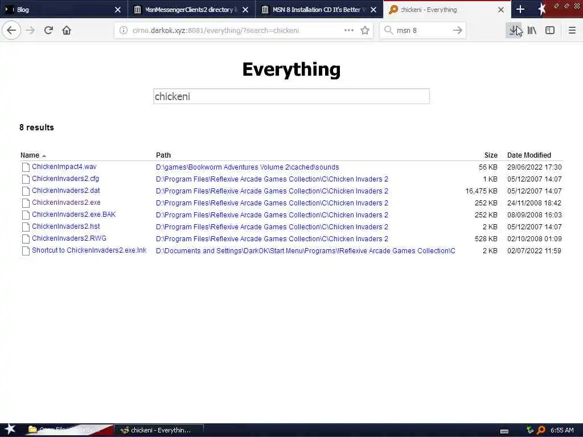The width and height of the screenshot is (583, 437).
Task: Click the 8 results count text
Action: pos(36,127)
